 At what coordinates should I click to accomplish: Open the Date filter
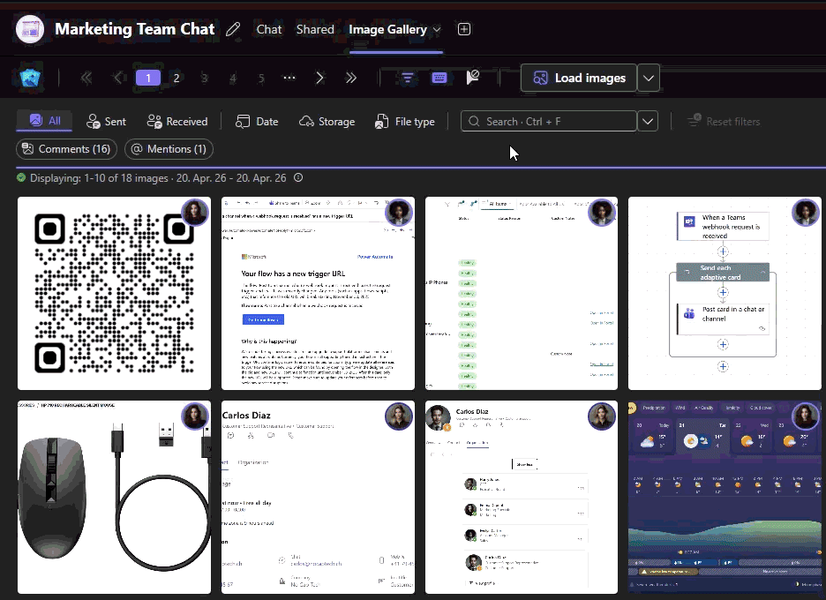(x=257, y=122)
